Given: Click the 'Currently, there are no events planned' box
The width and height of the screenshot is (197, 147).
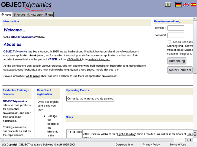Looking at the screenshot, I should 90,99.
